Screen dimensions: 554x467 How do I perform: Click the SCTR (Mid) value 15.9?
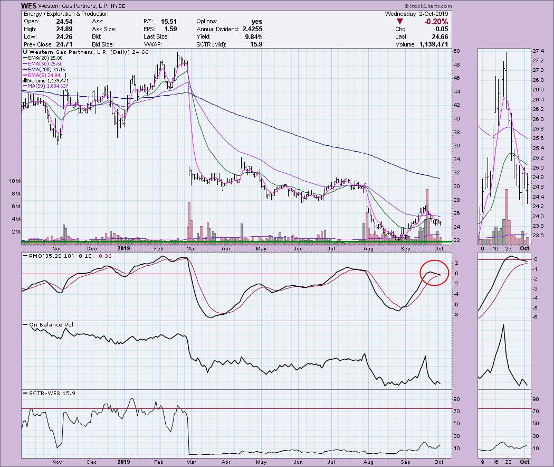[256, 44]
